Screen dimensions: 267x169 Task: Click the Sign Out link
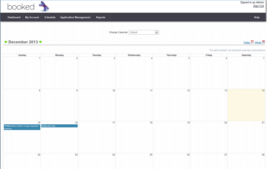[x=258, y=6]
